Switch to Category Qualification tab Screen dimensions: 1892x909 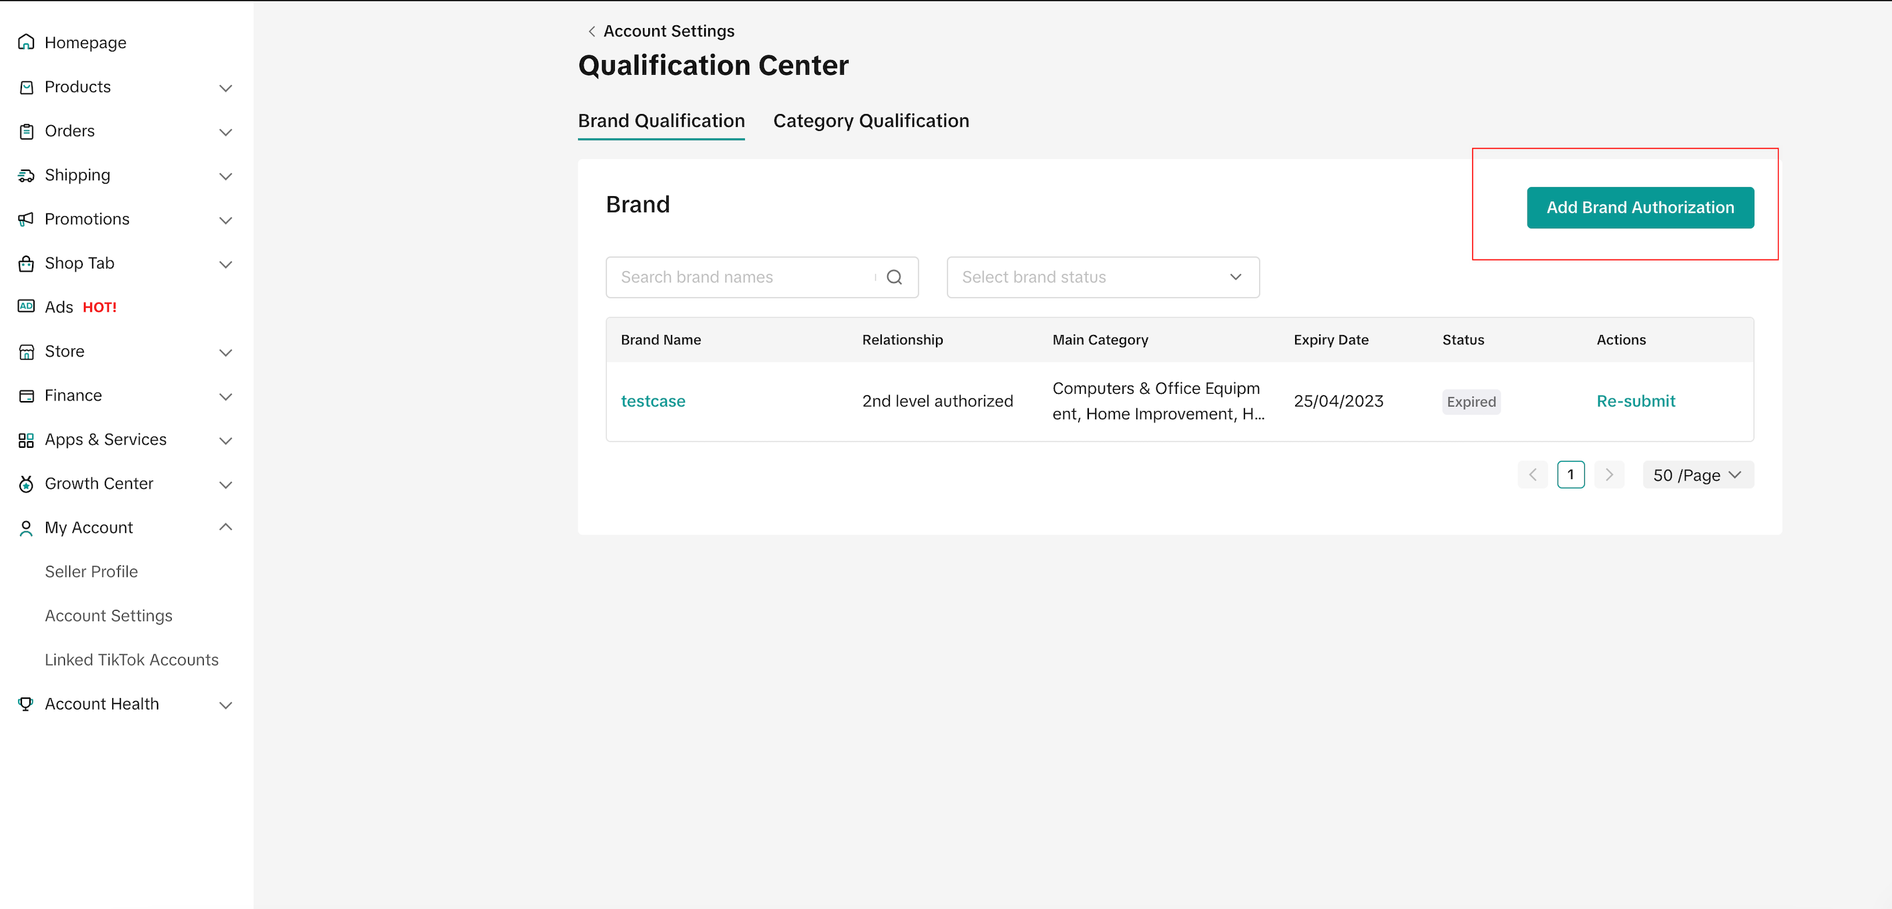pos(871,121)
